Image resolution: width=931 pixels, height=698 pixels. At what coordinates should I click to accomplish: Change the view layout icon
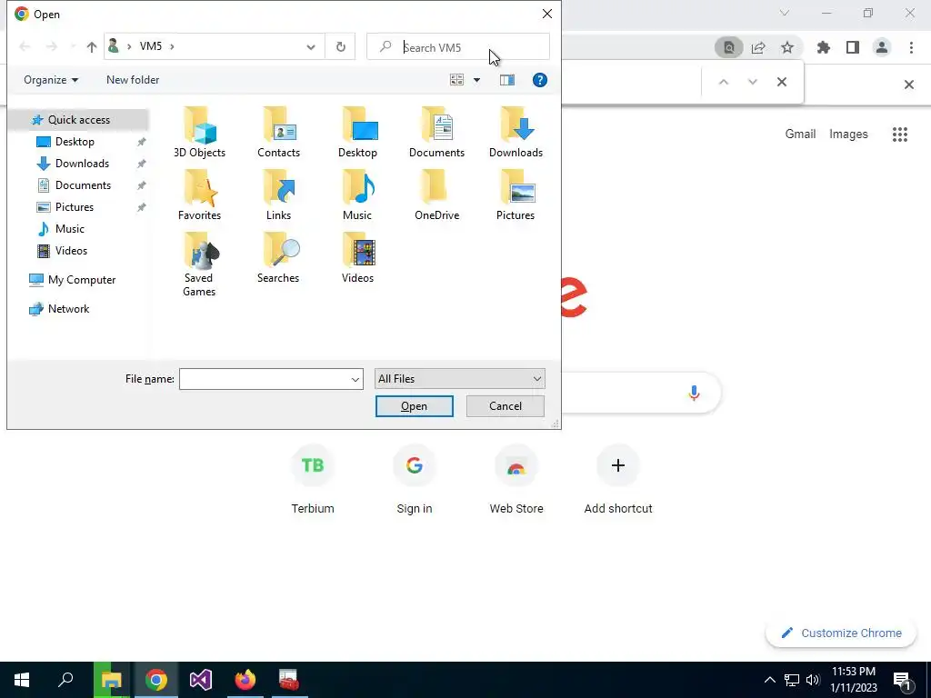[456, 80]
